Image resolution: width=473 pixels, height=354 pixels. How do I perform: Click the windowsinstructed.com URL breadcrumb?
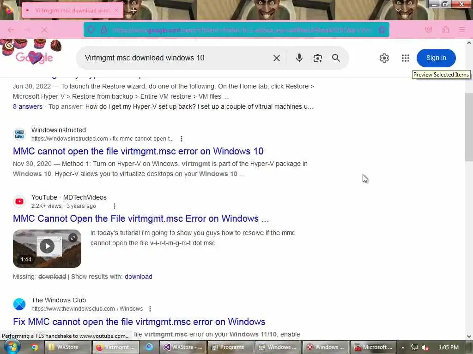(x=102, y=139)
